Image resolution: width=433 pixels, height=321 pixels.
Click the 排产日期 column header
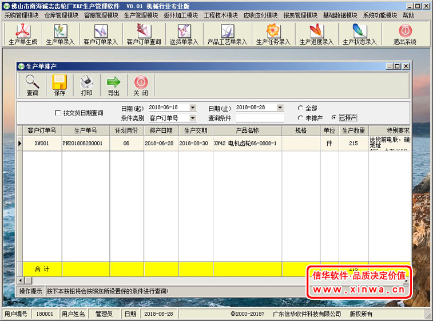[x=161, y=130]
